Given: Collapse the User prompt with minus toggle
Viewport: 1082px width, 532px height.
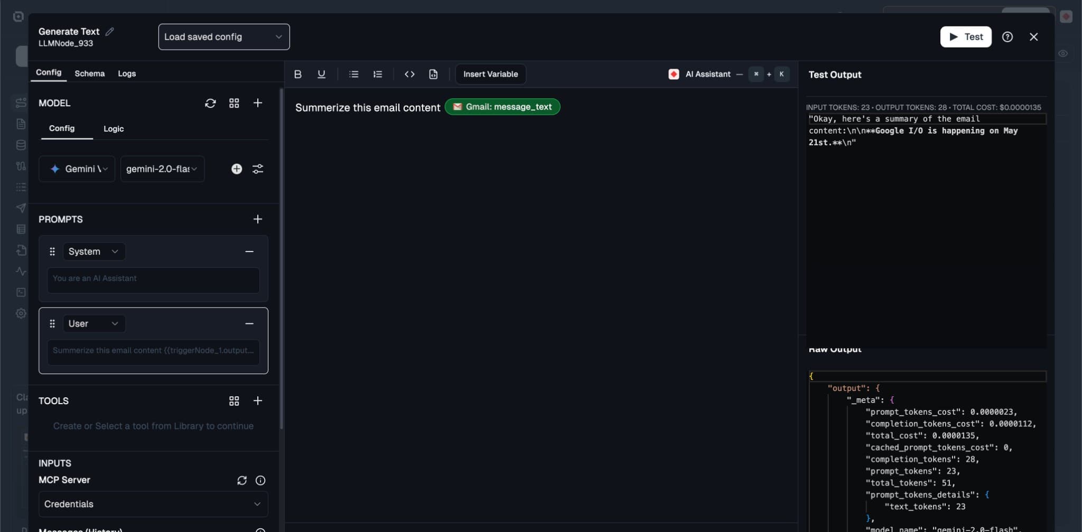Looking at the screenshot, I should pyautogui.click(x=249, y=323).
